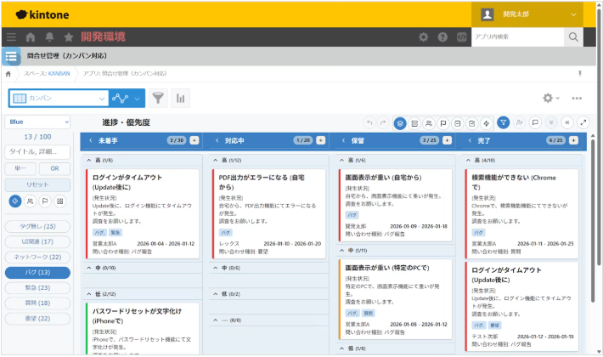Click the round blue funnel filter button

click(504, 122)
